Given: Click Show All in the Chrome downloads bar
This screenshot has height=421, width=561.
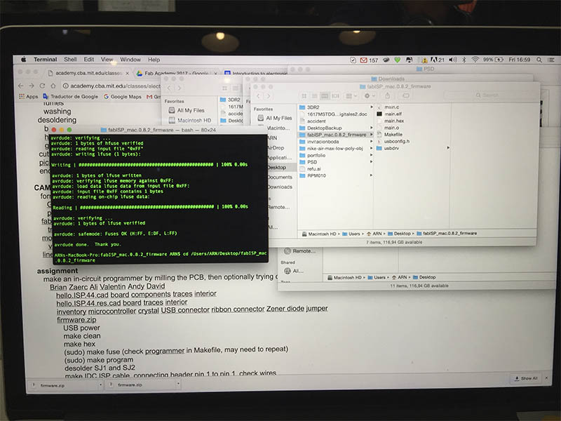Looking at the screenshot, I should 526,378.
